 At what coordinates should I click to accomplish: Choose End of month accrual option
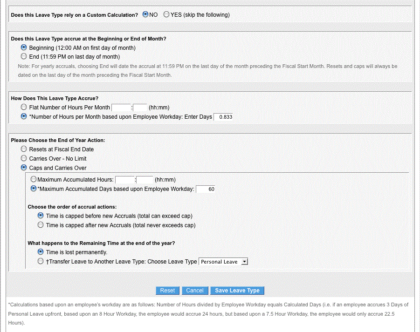24,56
